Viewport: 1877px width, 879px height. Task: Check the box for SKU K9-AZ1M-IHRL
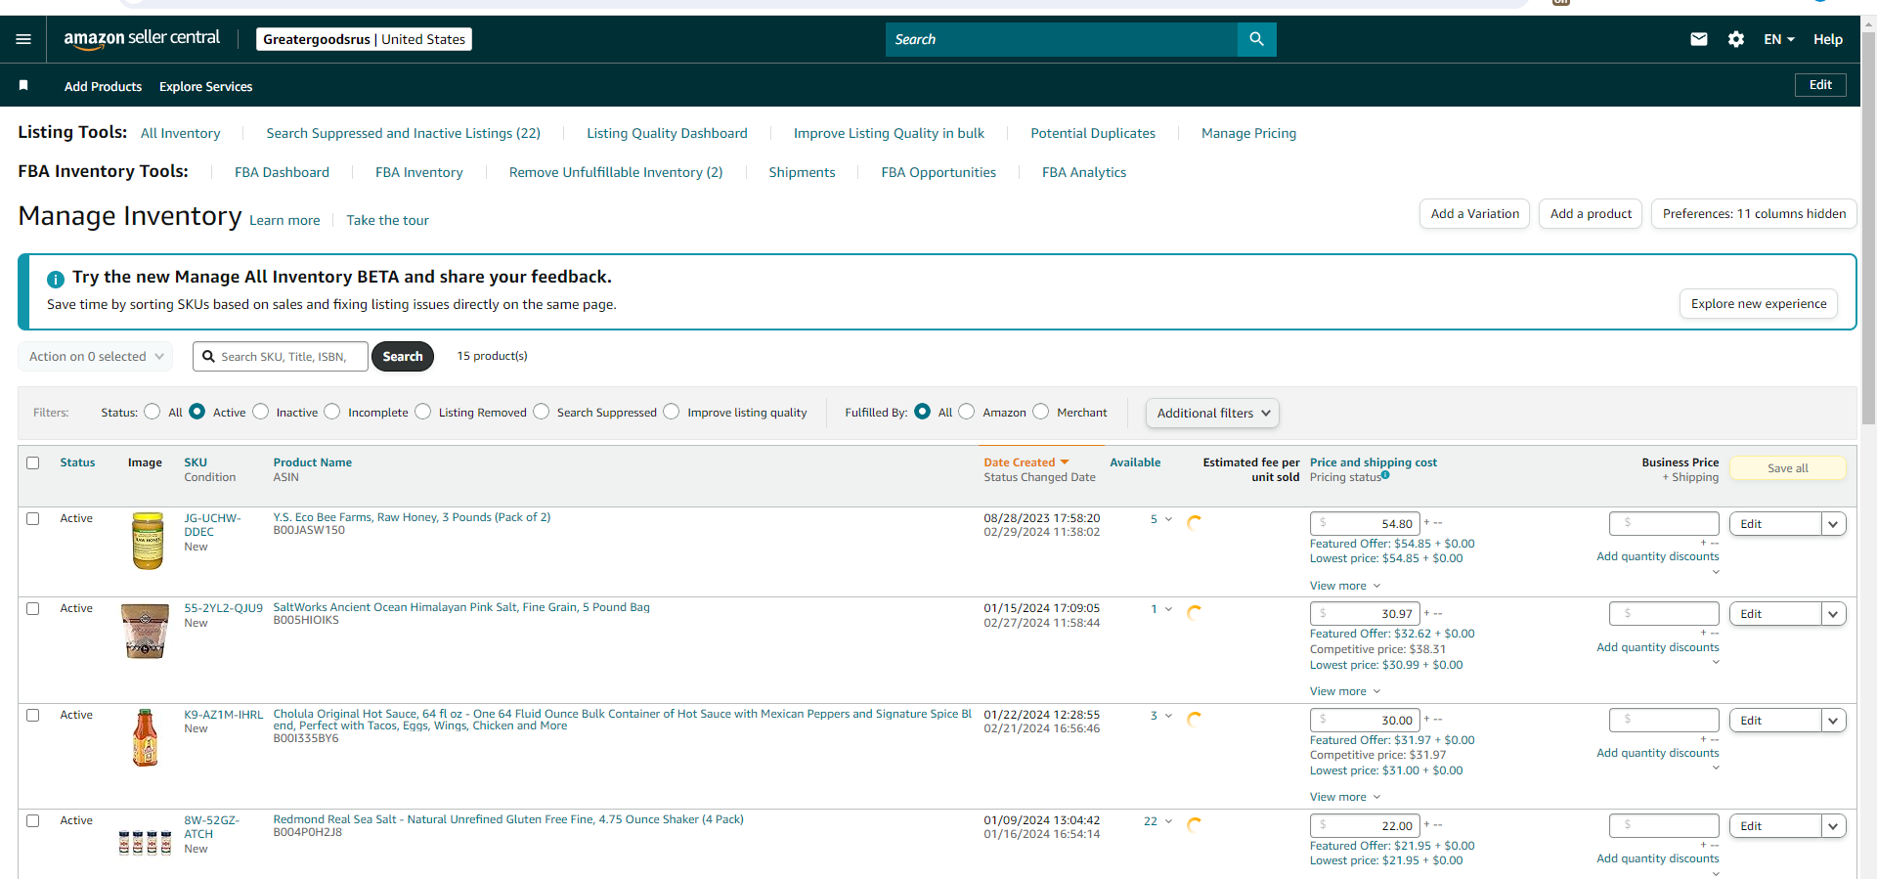click(33, 715)
